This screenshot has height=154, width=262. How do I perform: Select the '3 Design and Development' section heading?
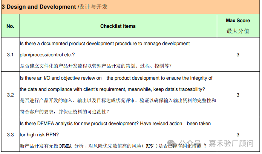[x=54, y=7]
